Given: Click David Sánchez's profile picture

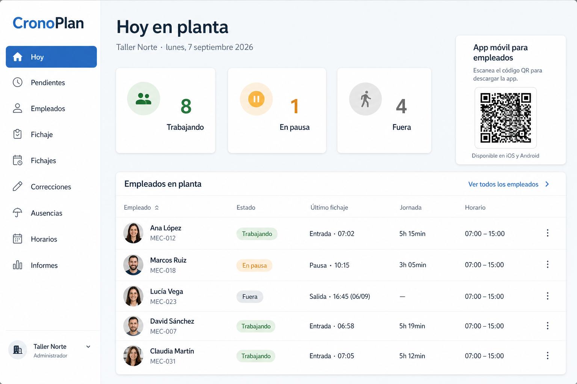Looking at the screenshot, I should 133,326.
